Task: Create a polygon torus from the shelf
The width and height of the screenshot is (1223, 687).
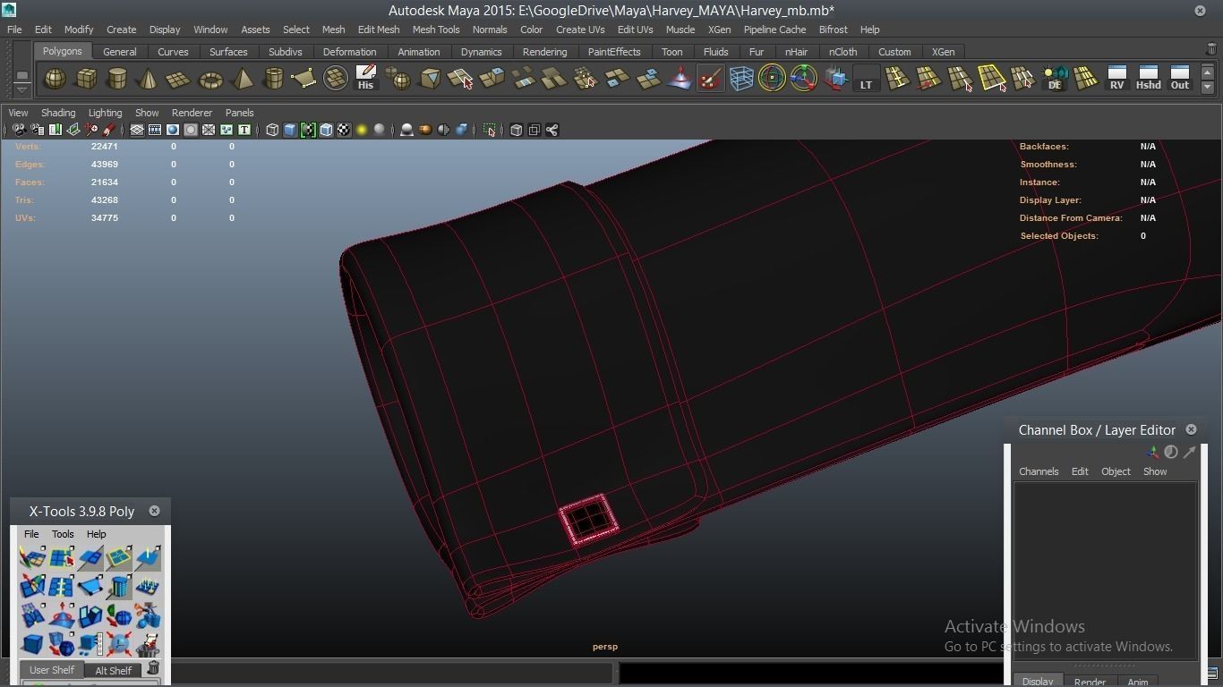Action: [x=210, y=79]
